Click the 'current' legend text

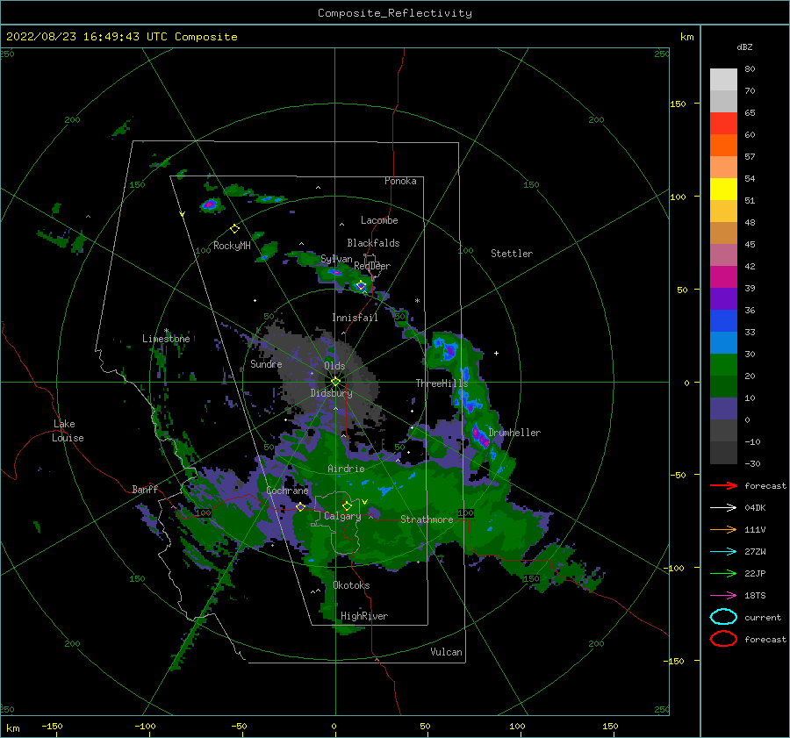tap(763, 618)
